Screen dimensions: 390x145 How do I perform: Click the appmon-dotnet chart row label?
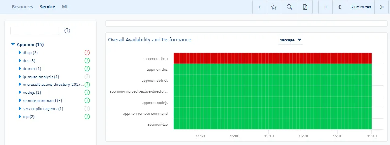(x=154, y=81)
